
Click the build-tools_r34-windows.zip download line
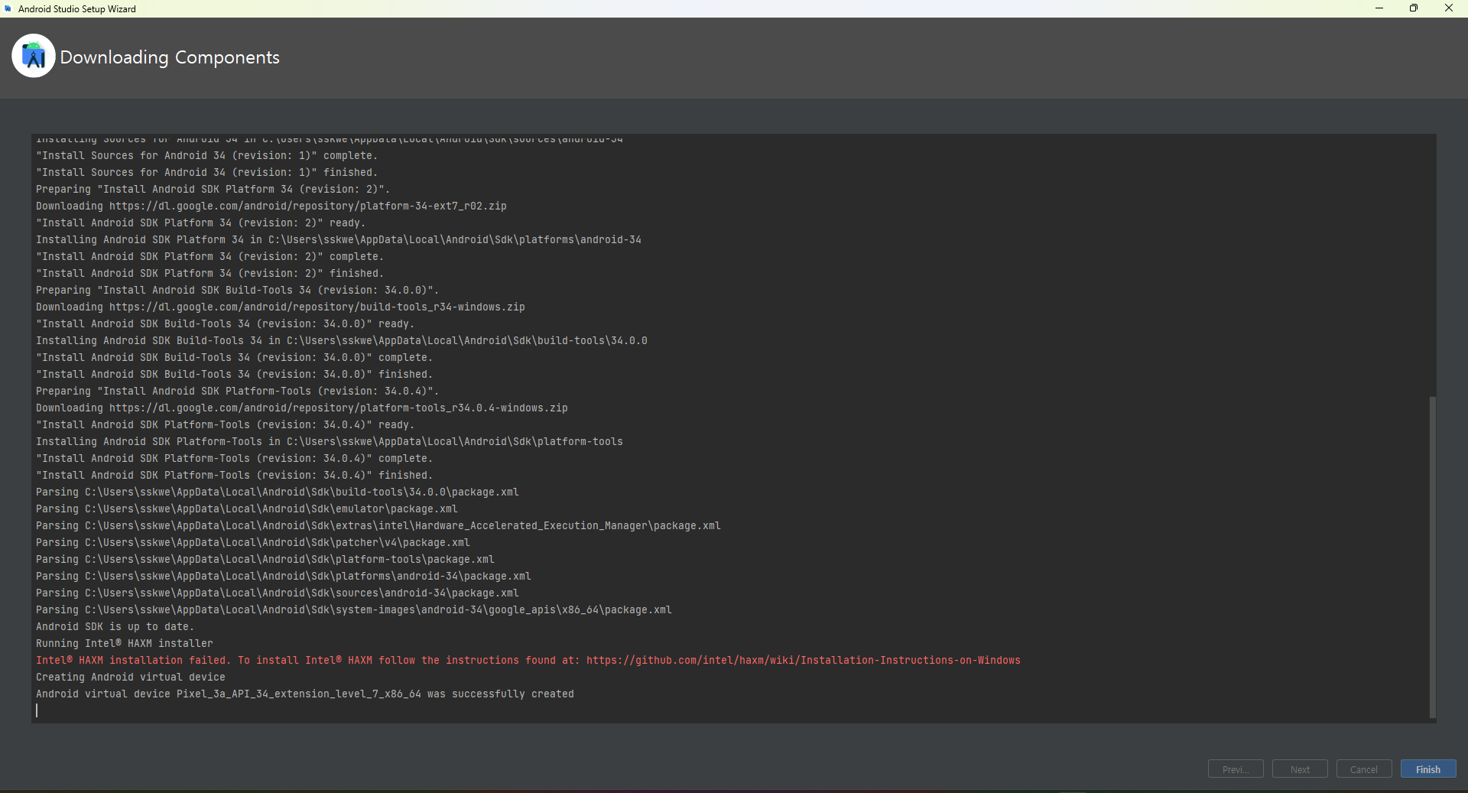click(x=281, y=307)
